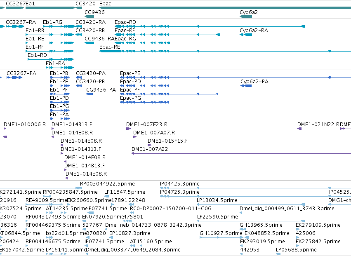Select the CG3420-PB protein label

(90, 82)
